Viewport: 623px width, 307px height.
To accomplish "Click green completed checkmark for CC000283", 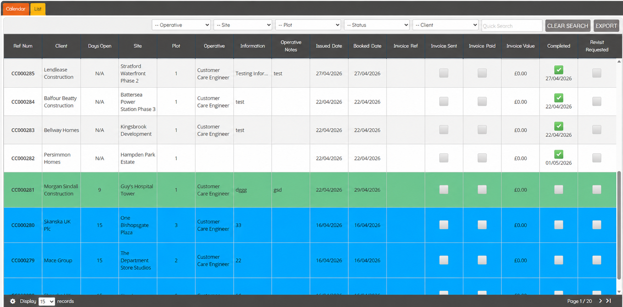I will pyautogui.click(x=558, y=126).
